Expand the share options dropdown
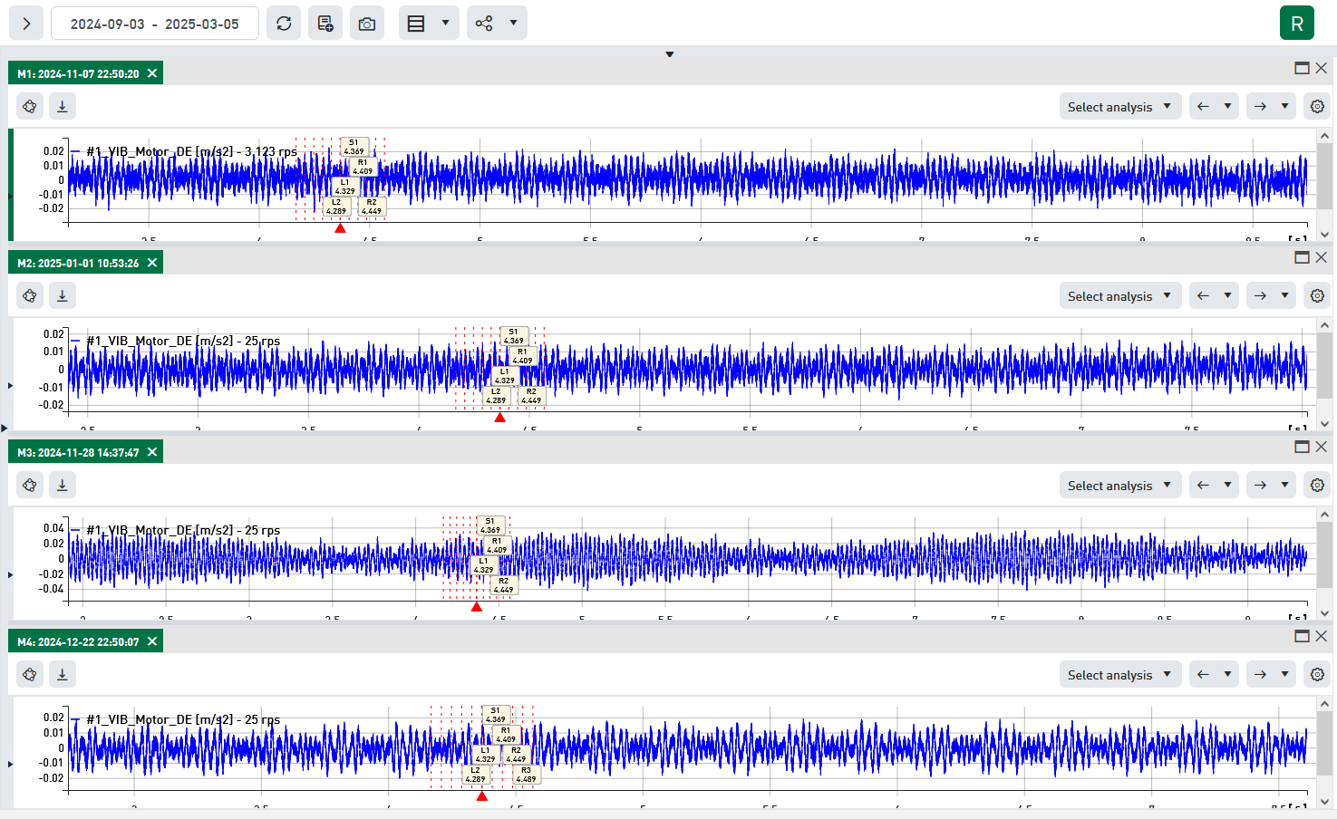The width and height of the screenshot is (1337, 819). pyautogui.click(x=513, y=24)
